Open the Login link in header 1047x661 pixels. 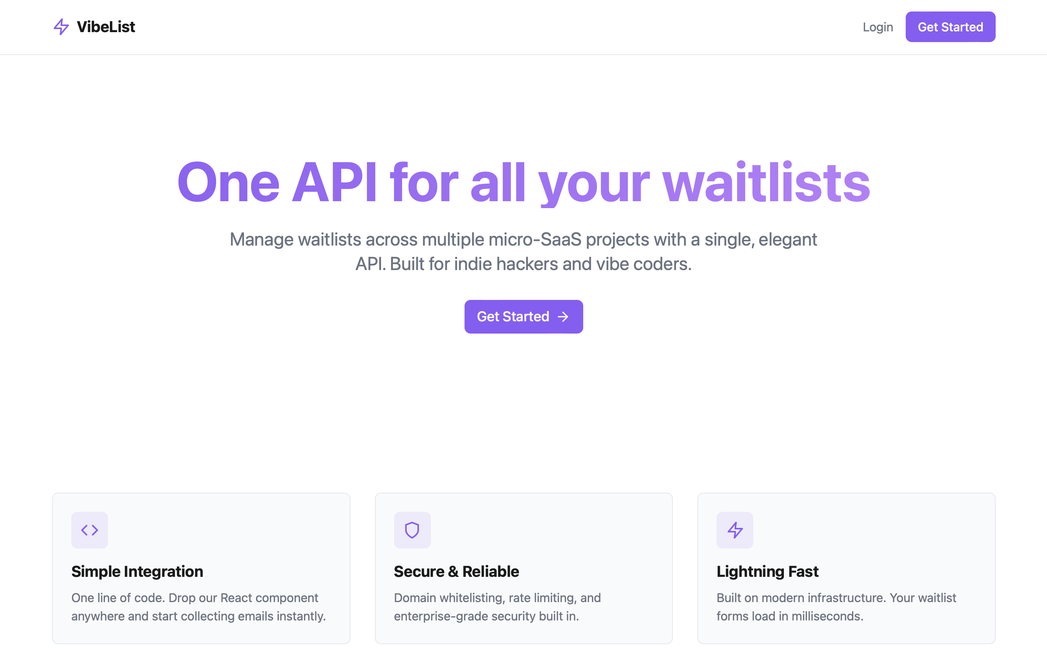click(x=877, y=27)
